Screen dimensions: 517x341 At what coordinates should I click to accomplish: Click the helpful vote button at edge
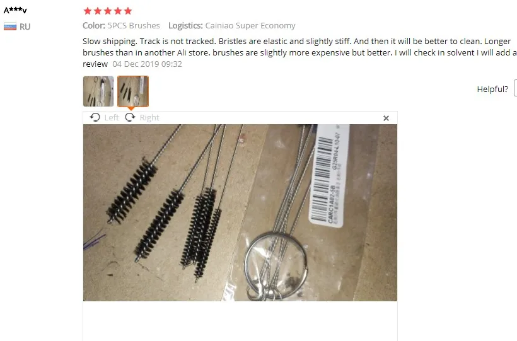point(515,88)
